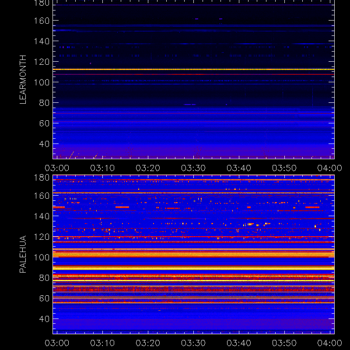Screen dimensions: 350x350
Task: Click the 03:20 time label under Palehua plot
Action: pos(148,343)
